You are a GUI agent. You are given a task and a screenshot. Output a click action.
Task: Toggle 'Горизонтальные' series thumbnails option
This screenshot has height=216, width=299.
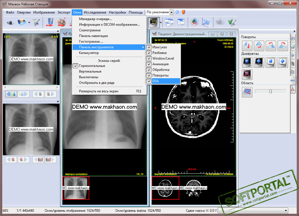(x=109, y=66)
